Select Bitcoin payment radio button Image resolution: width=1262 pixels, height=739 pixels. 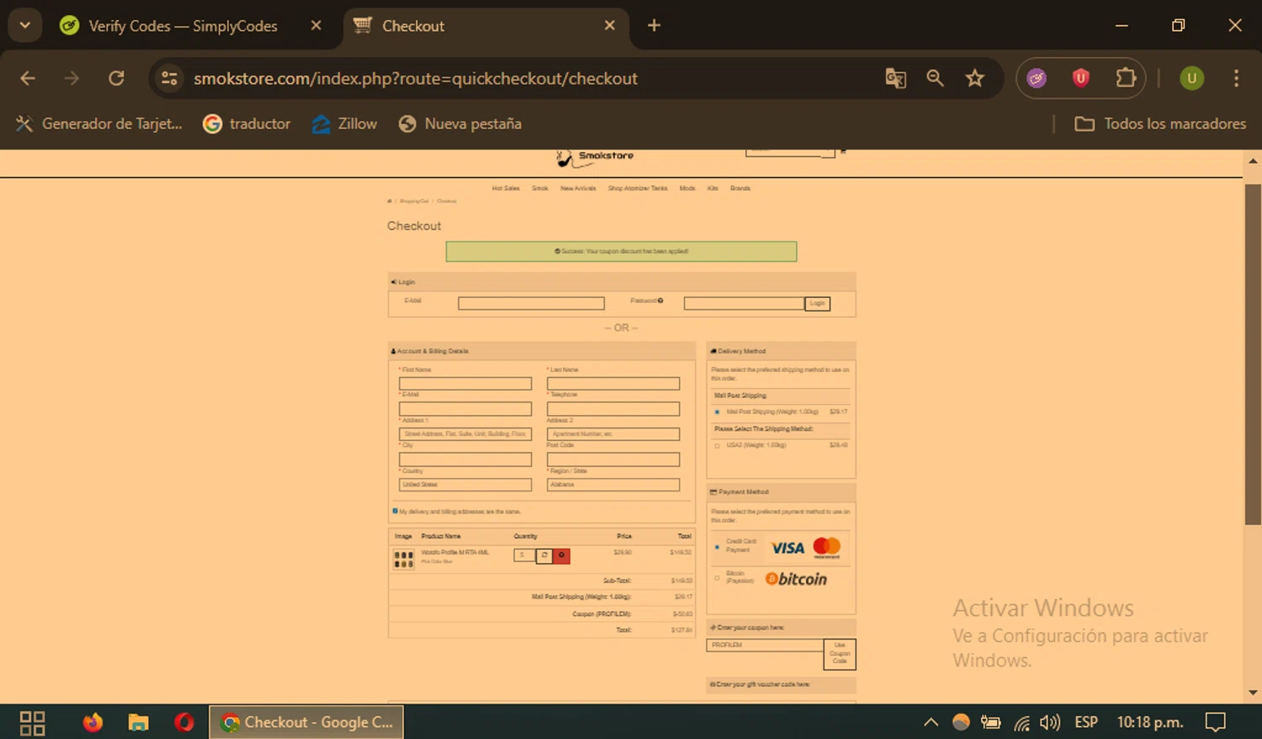pyautogui.click(x=717, y=578)
